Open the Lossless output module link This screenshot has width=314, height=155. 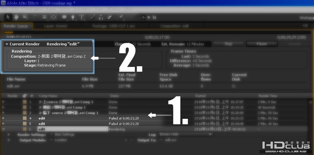point(61,140)
